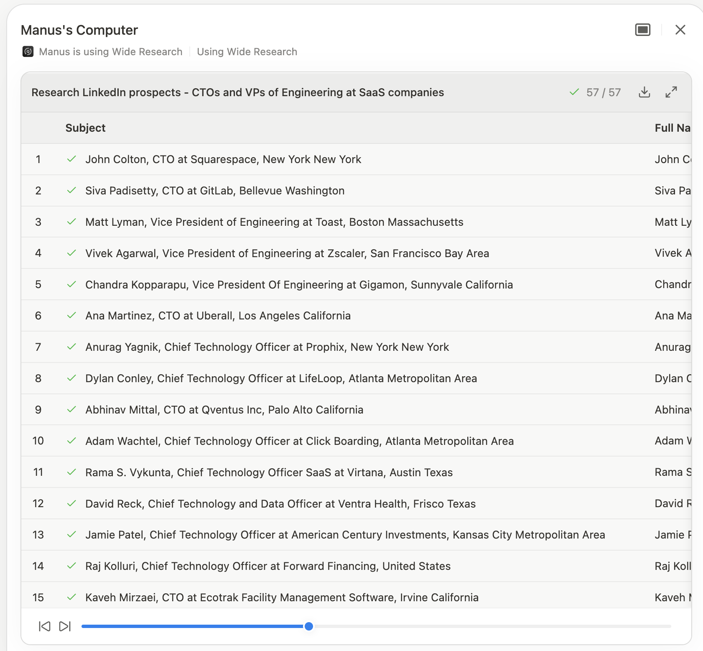Click the Manus is using Wide Research label
The height and width of the screenshot is (651, 703).
point(111,52)
